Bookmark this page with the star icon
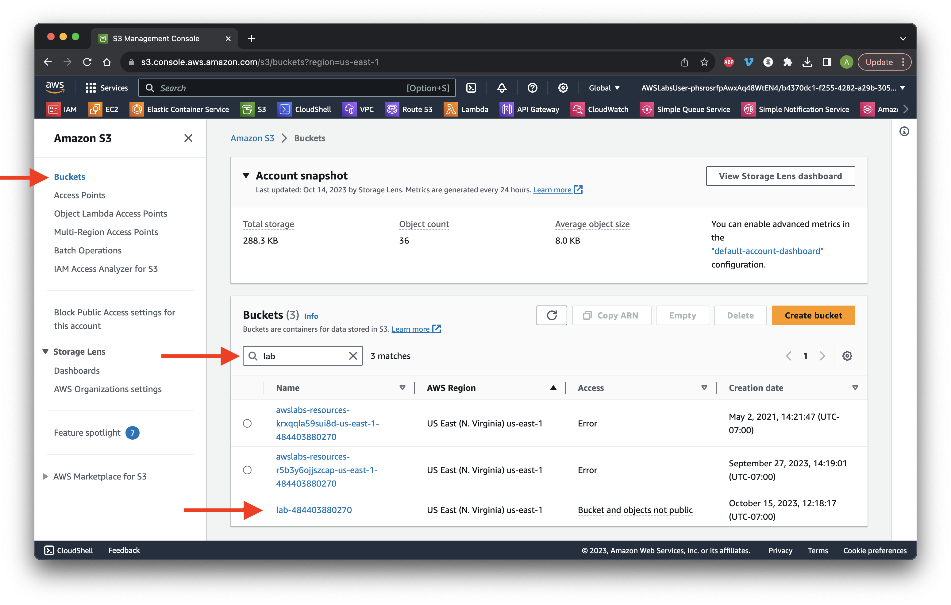 (x=704, y=62)
